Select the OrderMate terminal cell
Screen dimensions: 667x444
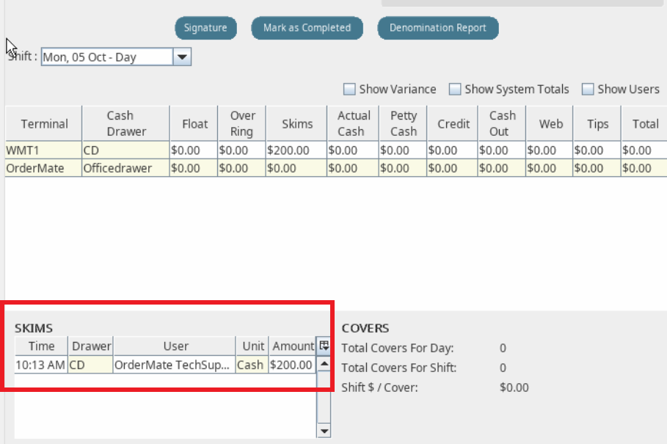tap(44, 168)
